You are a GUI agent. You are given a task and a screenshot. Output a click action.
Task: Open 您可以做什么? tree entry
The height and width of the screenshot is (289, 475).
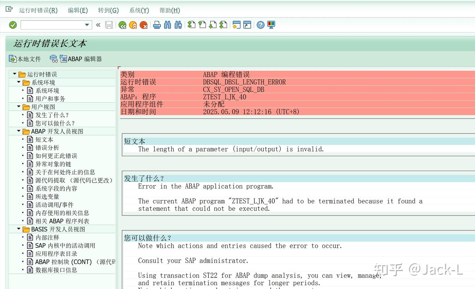tap(55, 123)
